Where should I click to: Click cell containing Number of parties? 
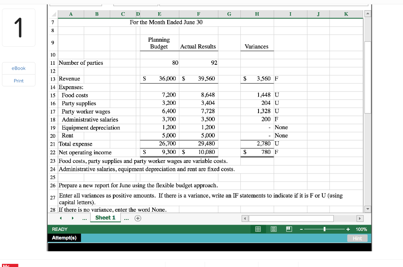[80, 62]
